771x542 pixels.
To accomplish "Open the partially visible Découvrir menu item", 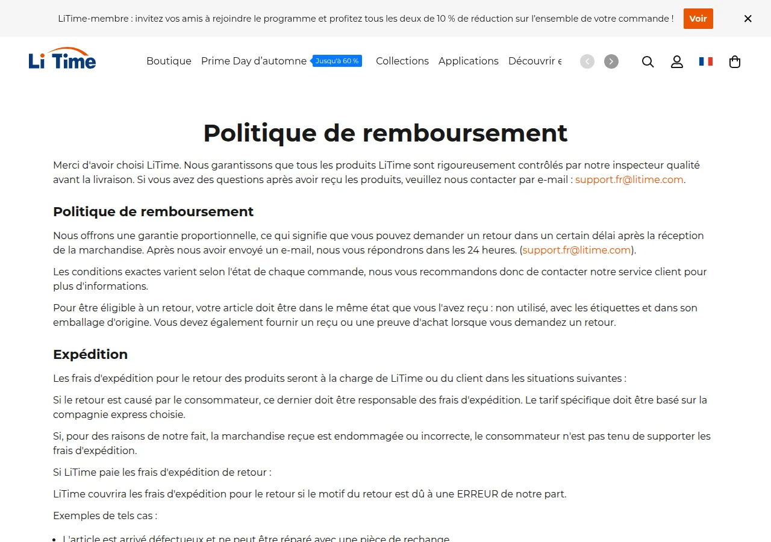I will pyautogui.click(x=535, y=61).
